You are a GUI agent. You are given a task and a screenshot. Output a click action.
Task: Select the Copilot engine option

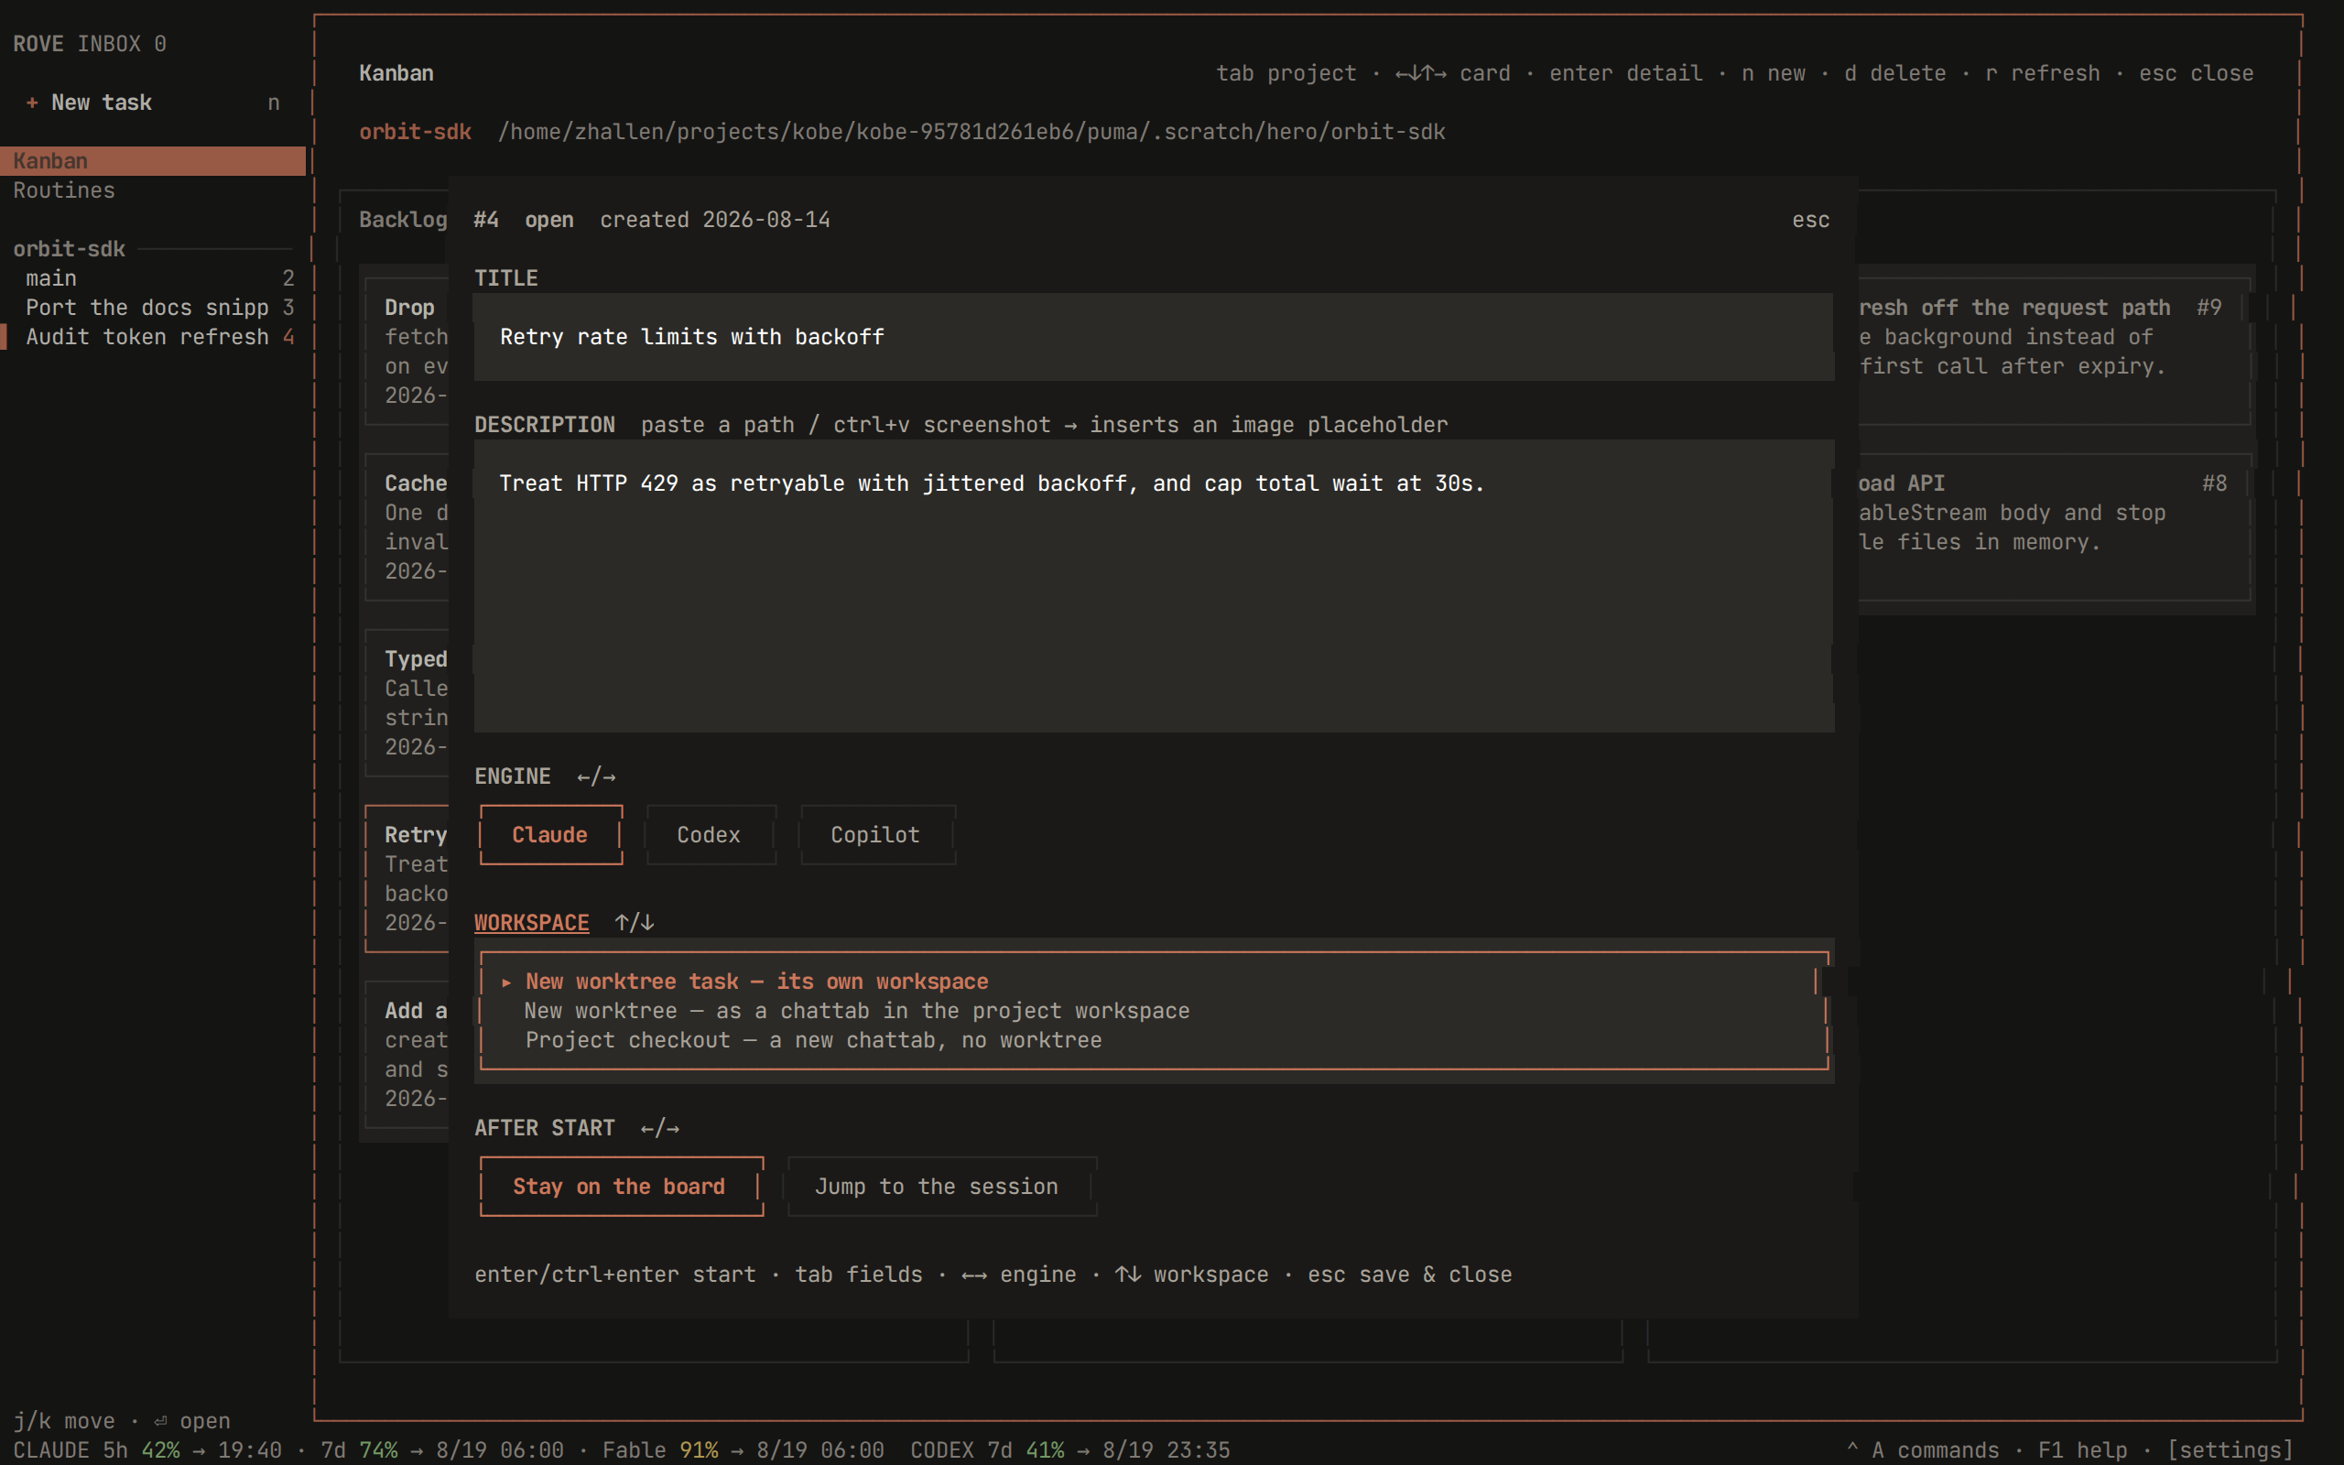point(875,834)
